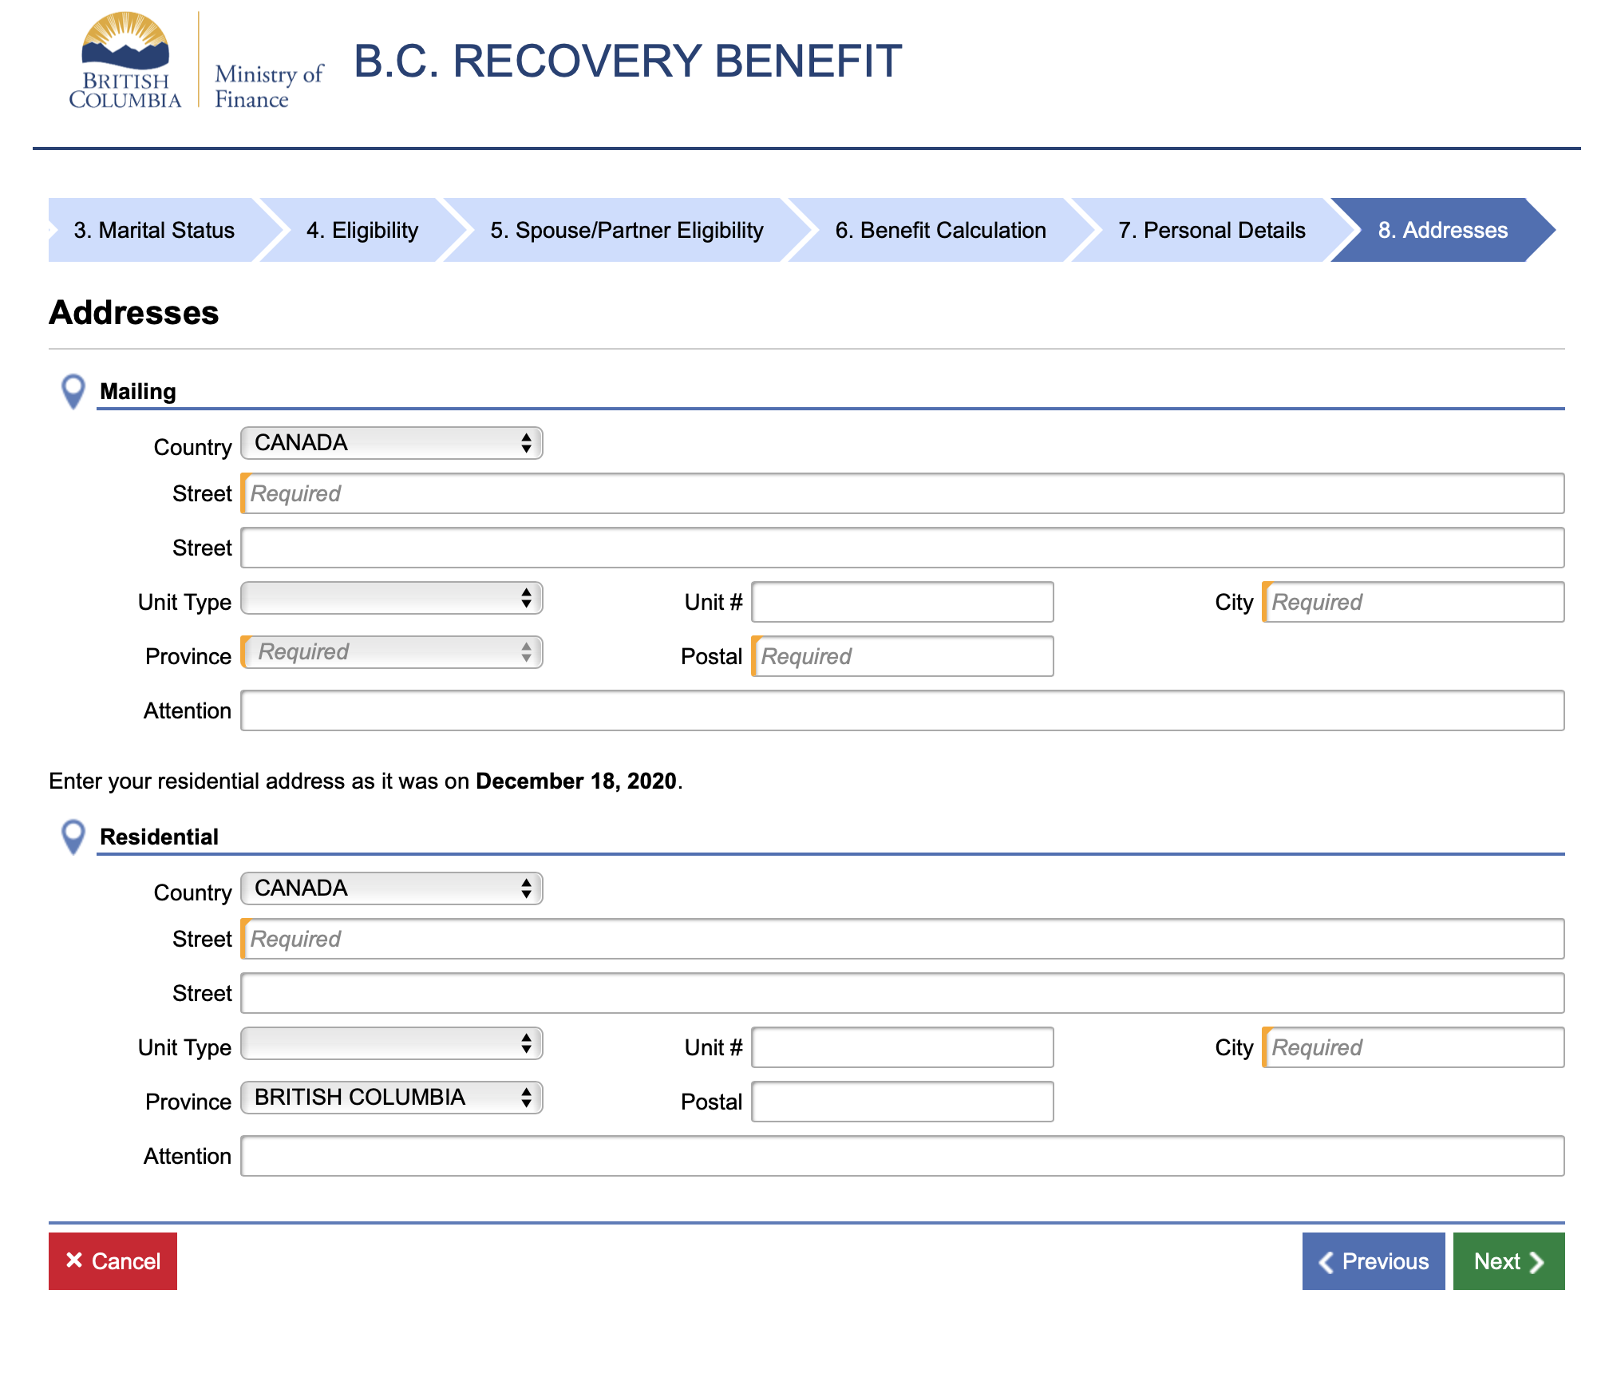This screenshot has height=1373, width=1613.
Task: Click the Mailing Postal field
Action: (903, 656)
